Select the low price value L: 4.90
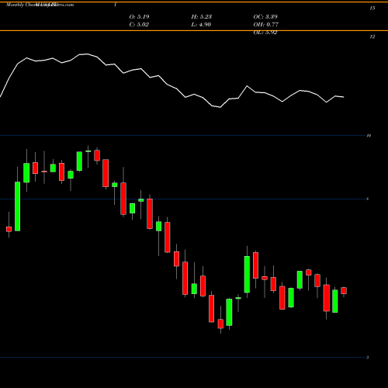The height and width of the screenshot is (388, 388). coord(201,25)
